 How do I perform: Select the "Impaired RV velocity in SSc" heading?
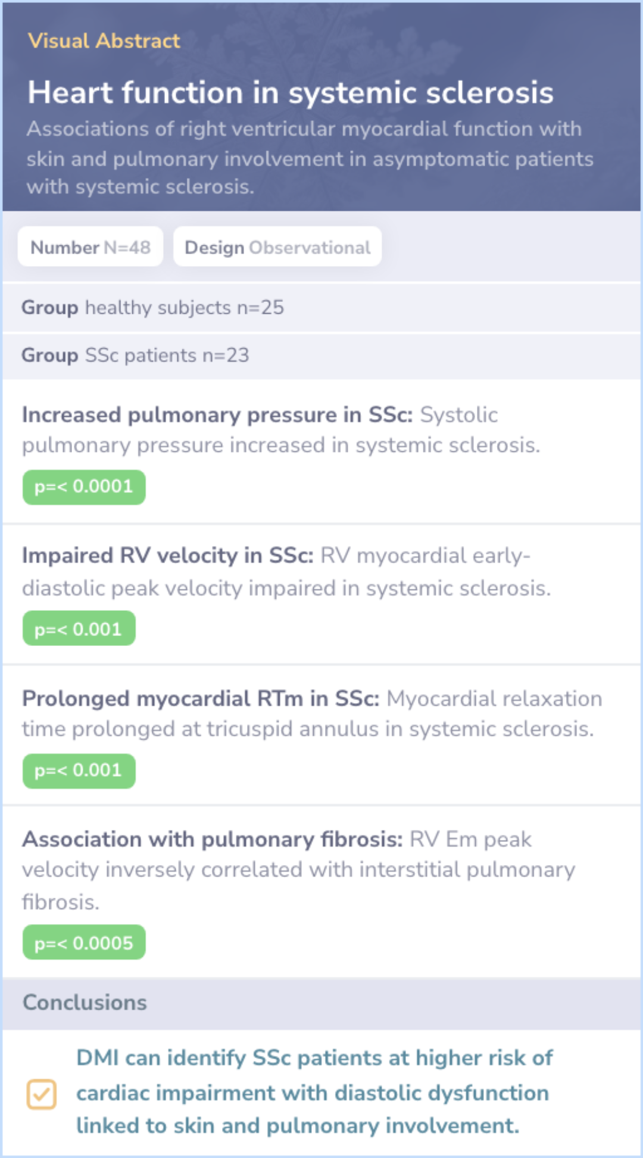(x=168, y=555)
